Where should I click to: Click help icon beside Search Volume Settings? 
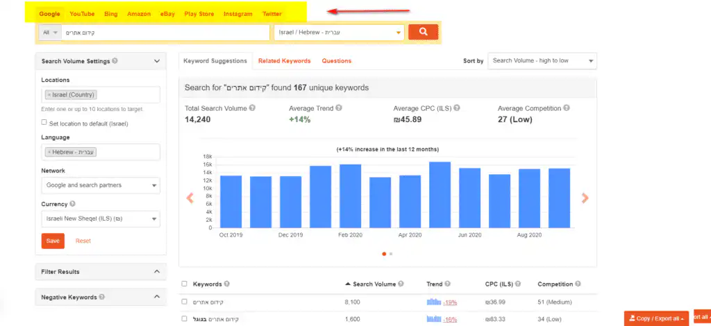point(115,61)
